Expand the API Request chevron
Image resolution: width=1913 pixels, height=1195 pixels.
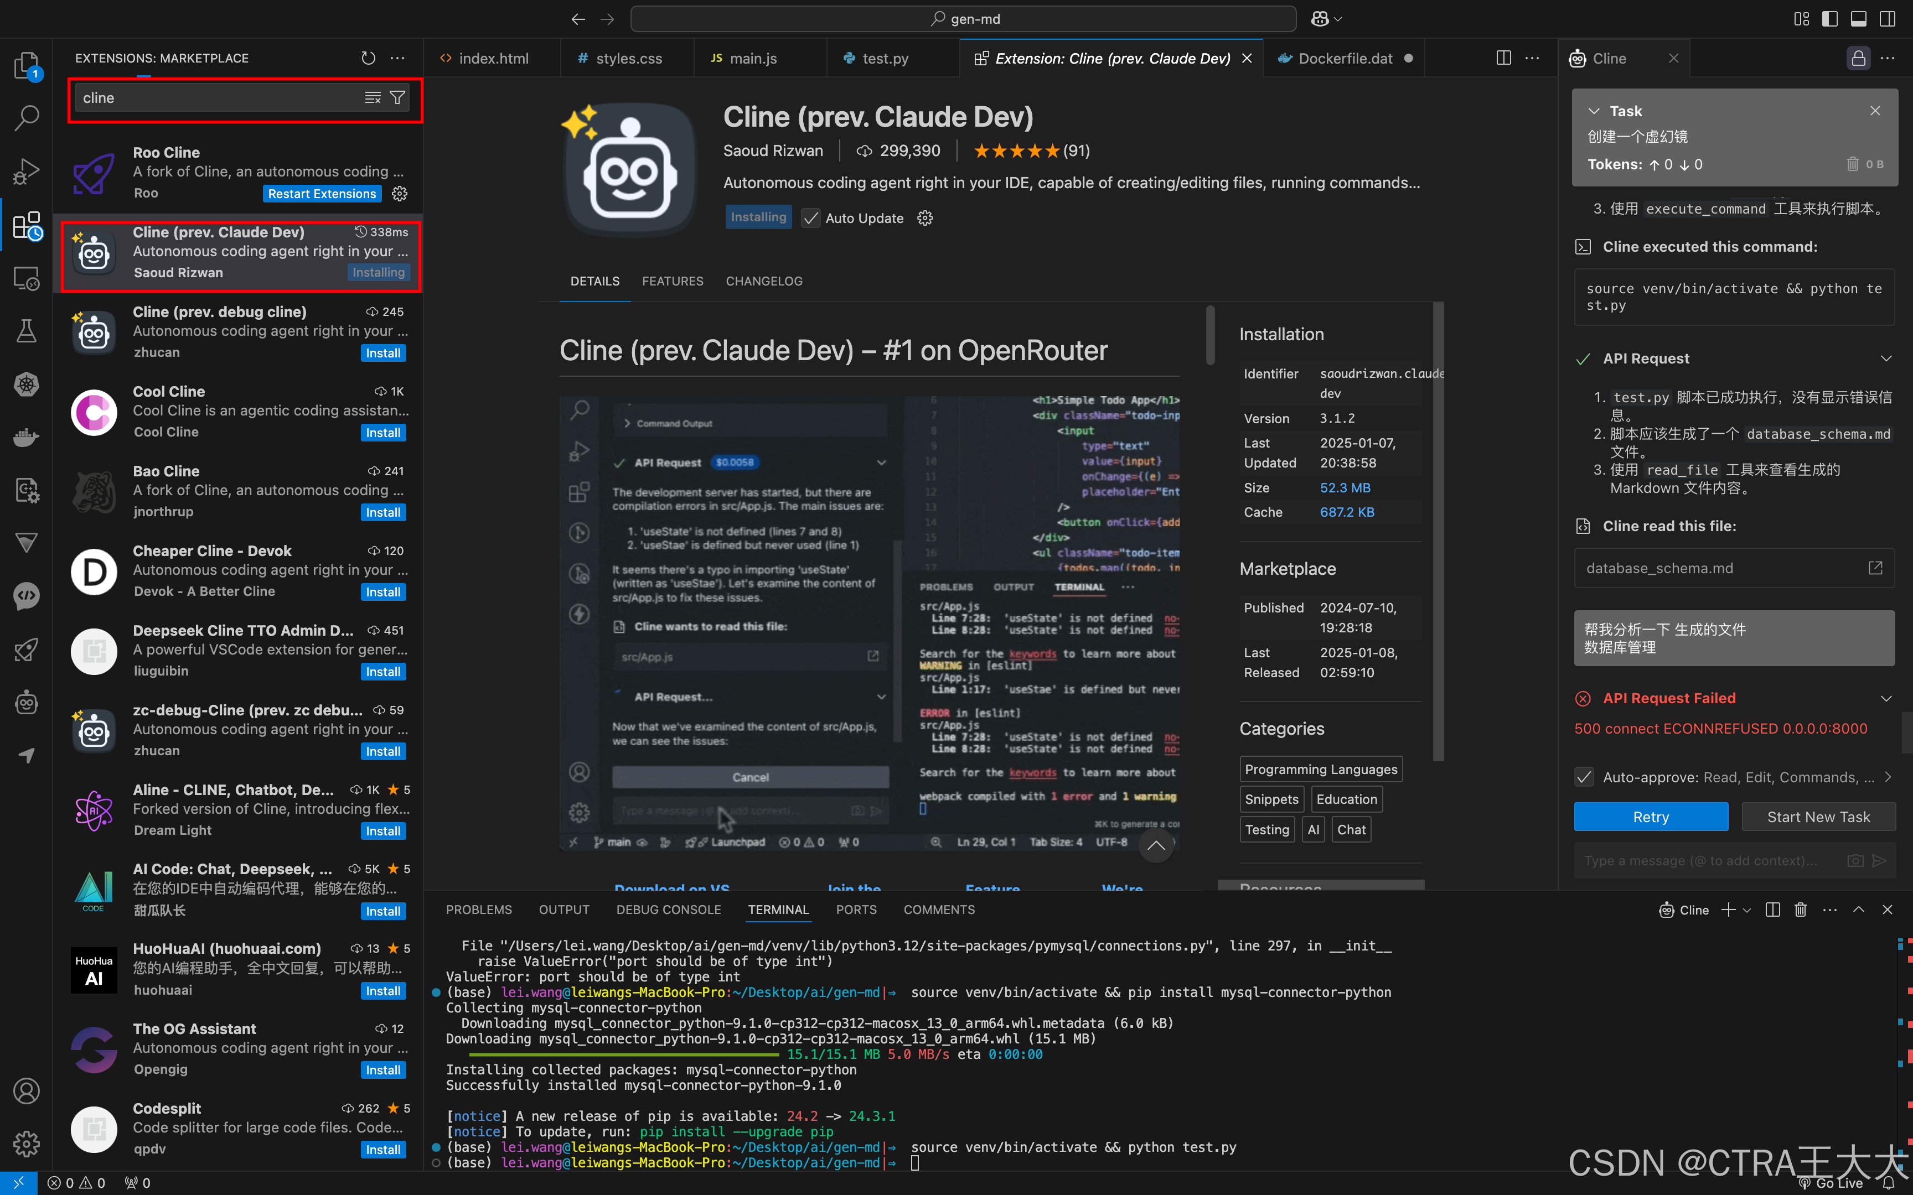point(1886,359)
